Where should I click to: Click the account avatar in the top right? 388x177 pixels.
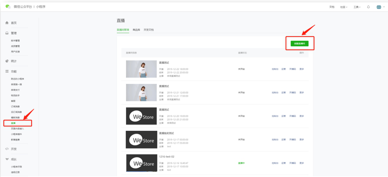(x=379, y=7)
